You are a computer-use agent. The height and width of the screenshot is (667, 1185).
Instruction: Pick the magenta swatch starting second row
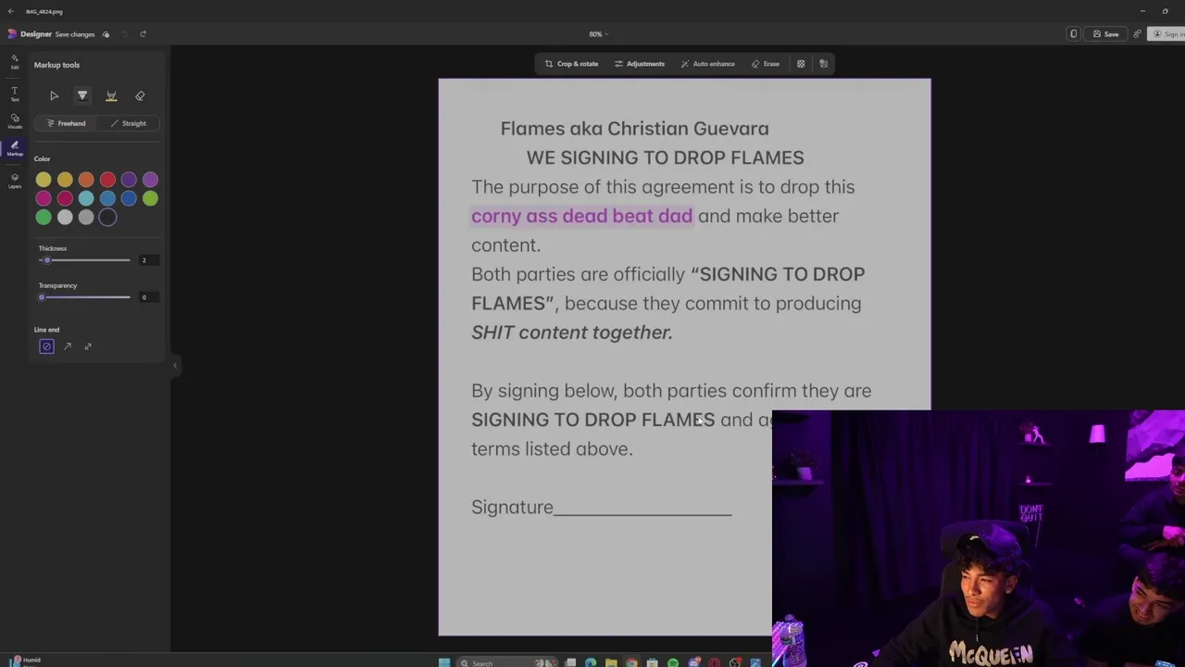click(x=44, y=198)
